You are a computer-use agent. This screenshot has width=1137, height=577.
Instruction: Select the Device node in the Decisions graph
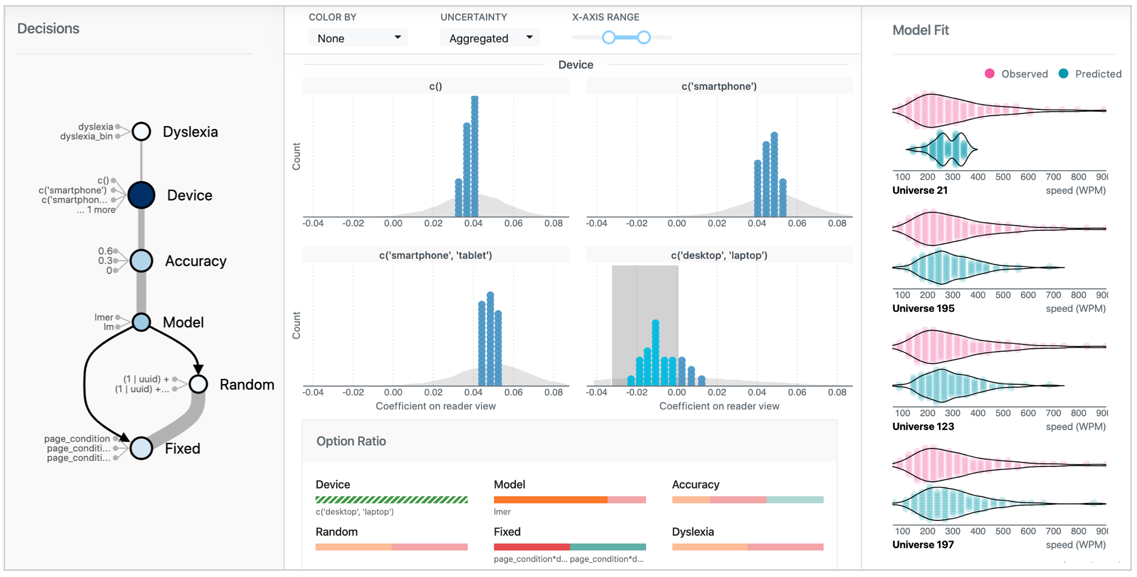pyautogui.click(x=141, y=195)
